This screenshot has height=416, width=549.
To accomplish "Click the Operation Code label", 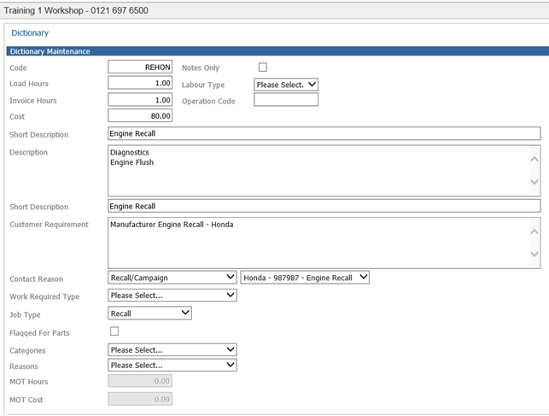I will (208, 101).
